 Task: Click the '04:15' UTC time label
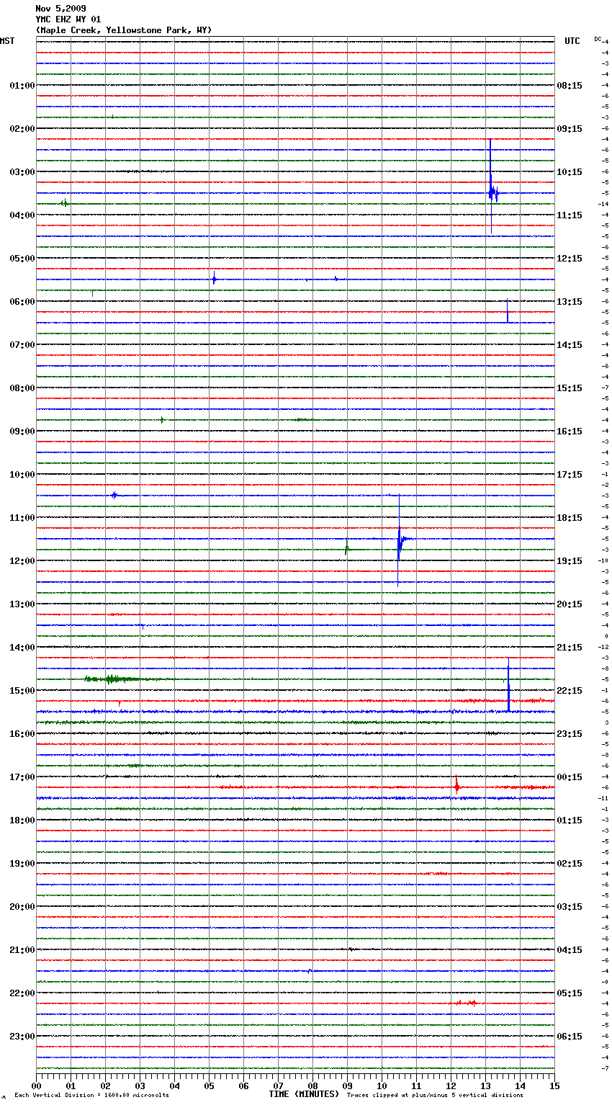[570, 950]
